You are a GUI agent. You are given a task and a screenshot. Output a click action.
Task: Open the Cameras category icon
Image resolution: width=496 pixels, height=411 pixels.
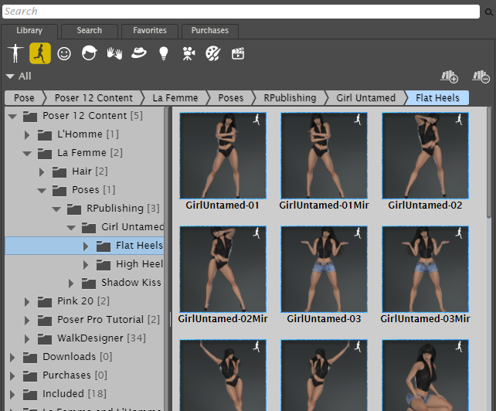pos(188,53)
